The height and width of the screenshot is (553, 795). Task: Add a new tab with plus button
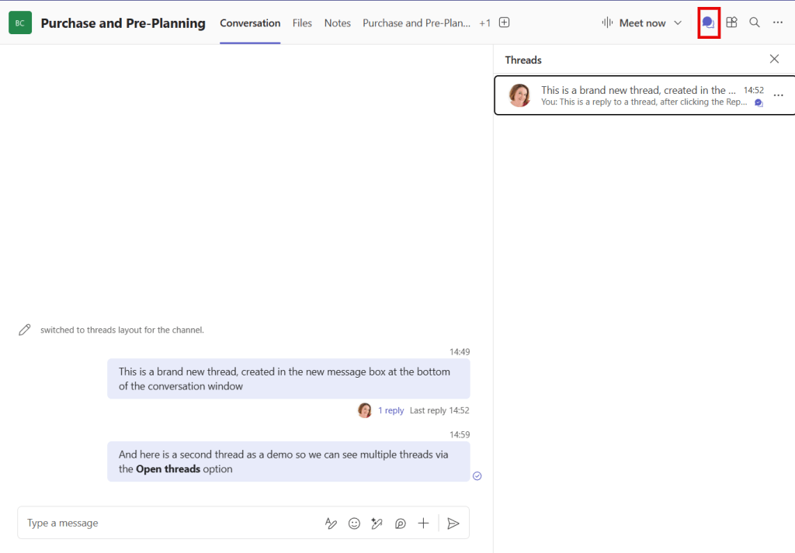[x=505, y=22]
